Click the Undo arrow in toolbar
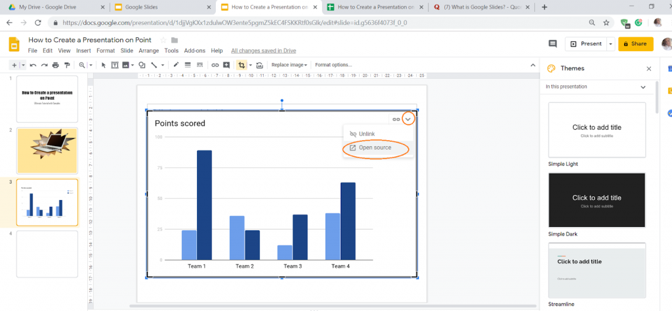Viewport: 672px width, 311px height. (x=33, y=65)
